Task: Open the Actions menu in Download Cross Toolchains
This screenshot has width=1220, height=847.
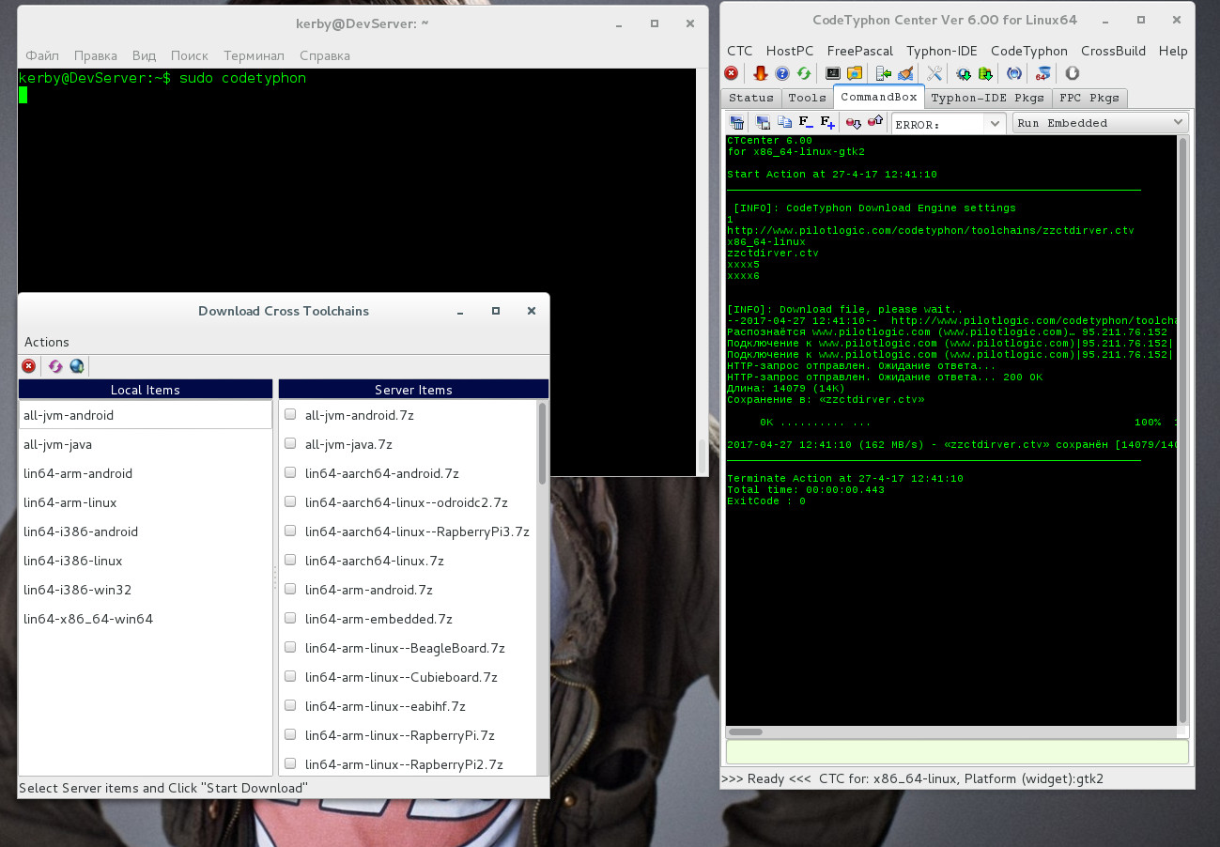Action: pyautogui.click(x=47, y=342)
